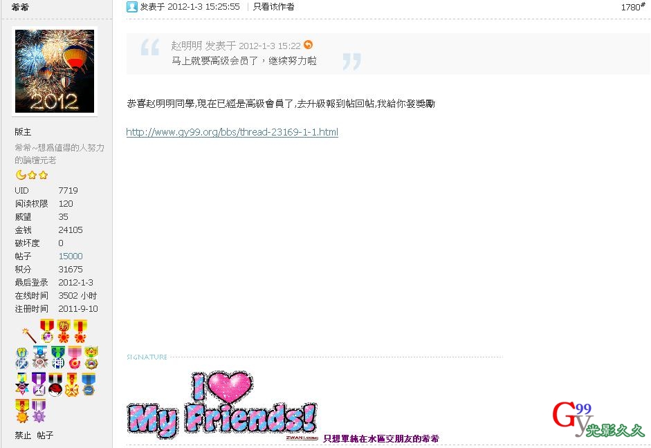Click the 15000 posts count link
The image size is (651, 448).
coord(71,256)
